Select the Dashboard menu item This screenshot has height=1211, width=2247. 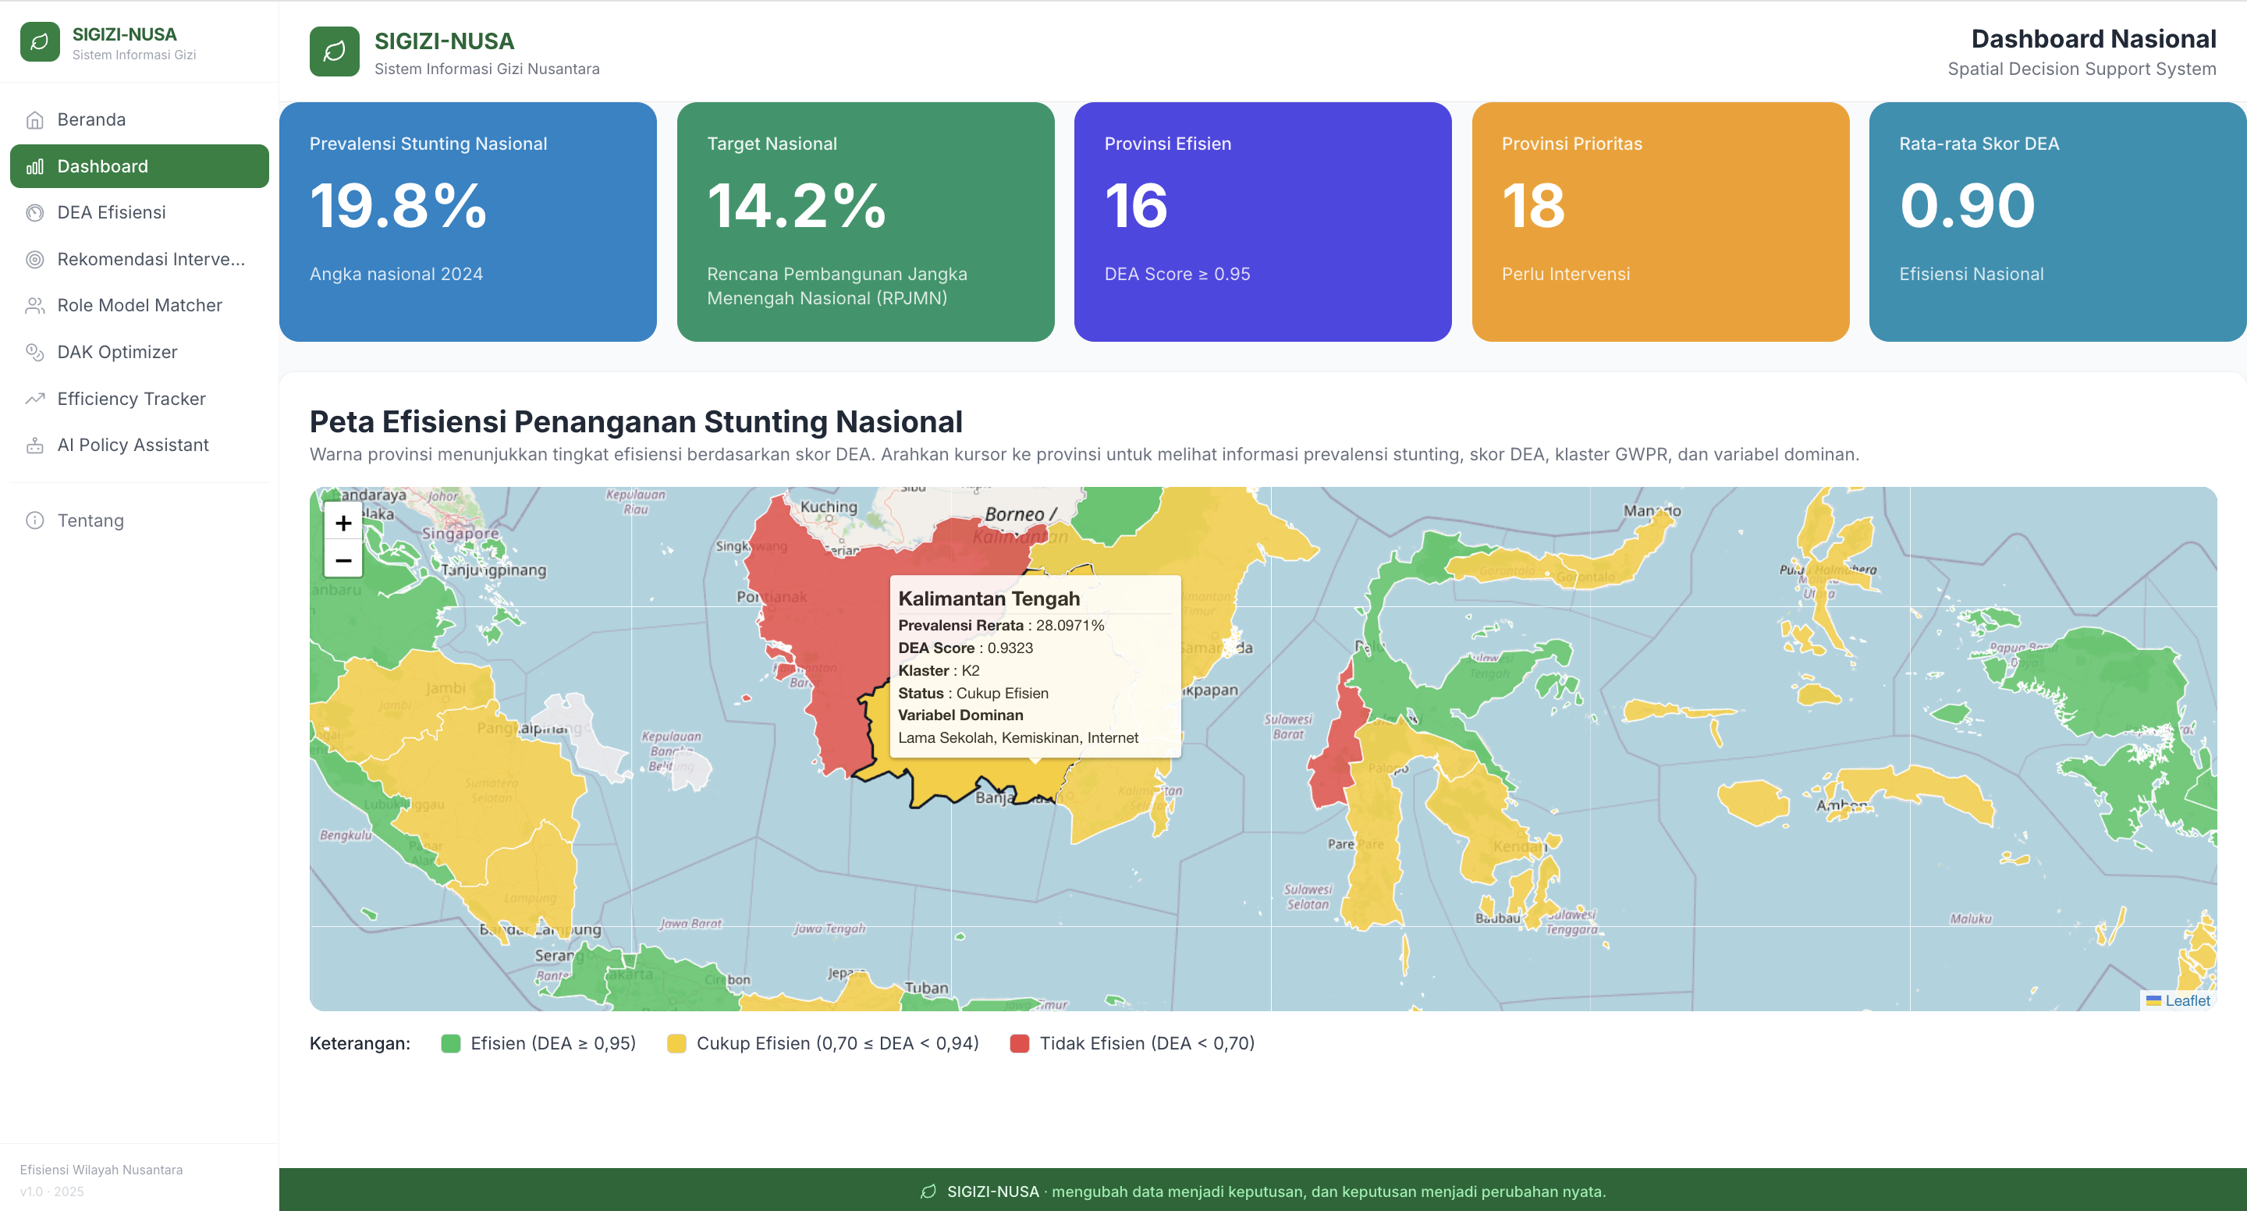pos(140,167)
